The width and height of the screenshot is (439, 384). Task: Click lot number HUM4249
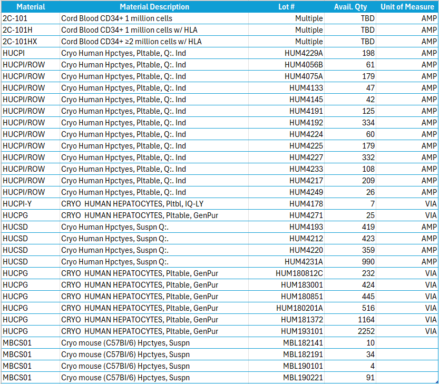pos(306,192)
